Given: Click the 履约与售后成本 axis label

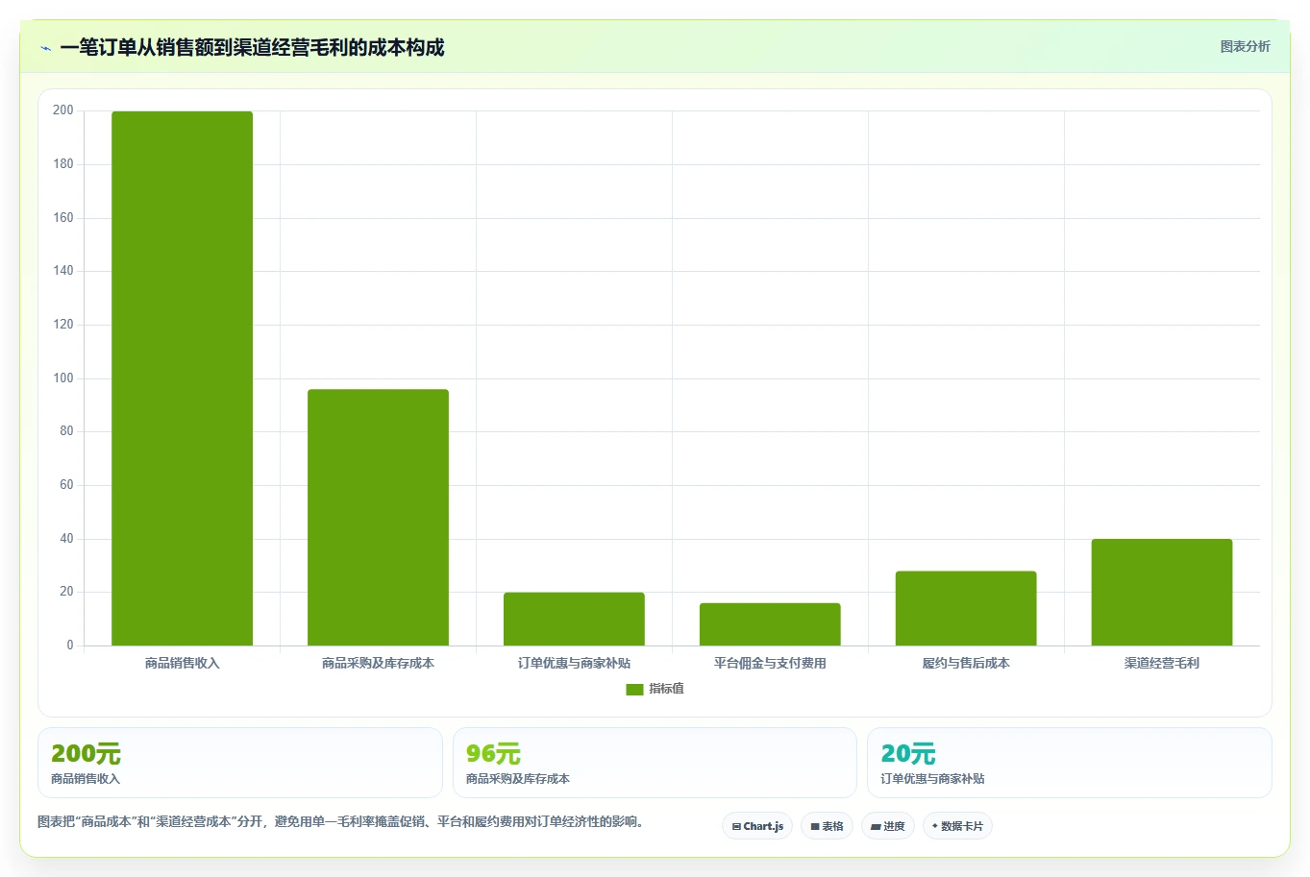Looking at the screenshot, I should (x=966, y=663).
